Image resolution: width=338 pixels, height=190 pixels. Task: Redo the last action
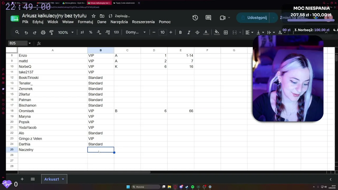tap(35, 32)
